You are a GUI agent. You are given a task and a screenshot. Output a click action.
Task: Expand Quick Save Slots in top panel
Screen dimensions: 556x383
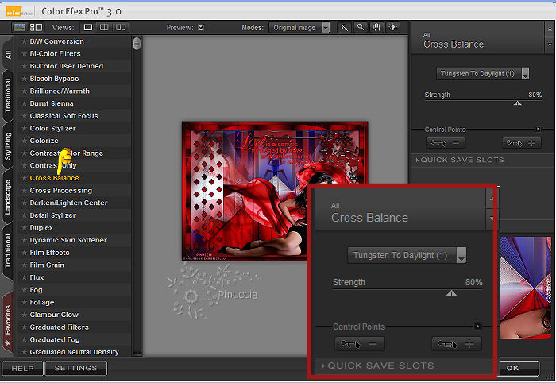(460, 160)
